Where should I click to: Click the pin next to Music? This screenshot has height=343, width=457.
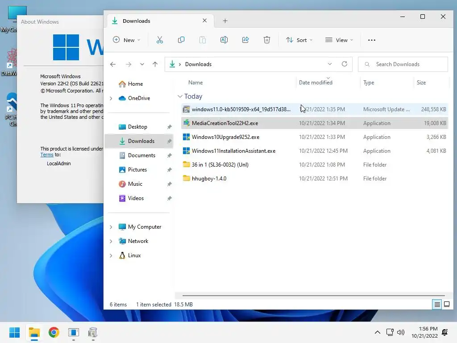(x=169, y=184)
